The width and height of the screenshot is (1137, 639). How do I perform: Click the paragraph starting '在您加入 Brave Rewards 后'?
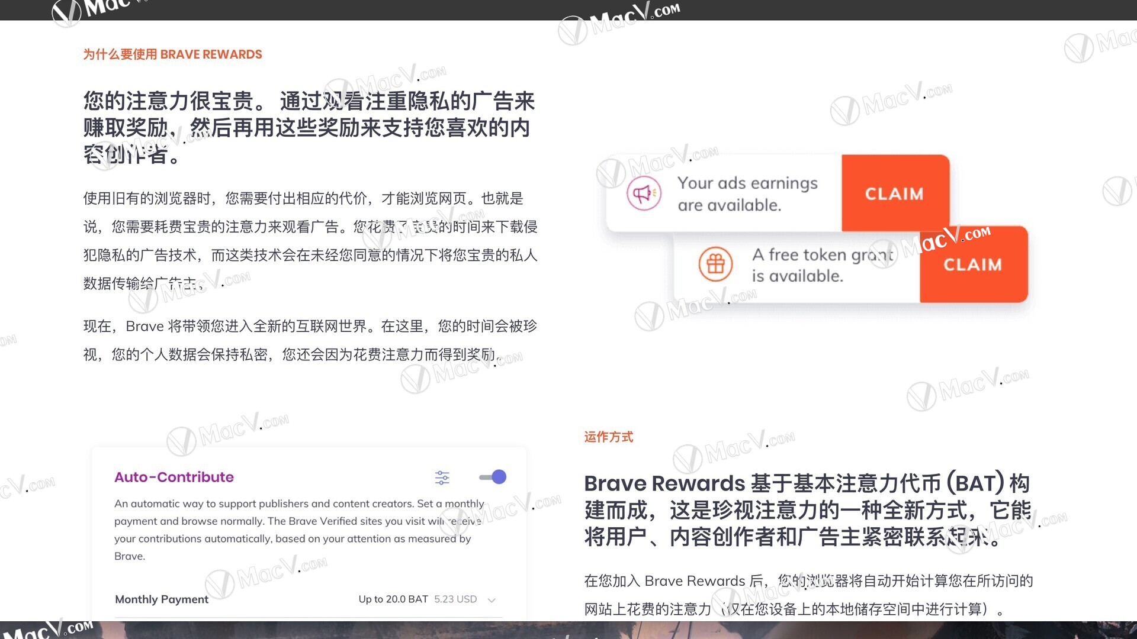pyautogui.click(x=808, y=595)
